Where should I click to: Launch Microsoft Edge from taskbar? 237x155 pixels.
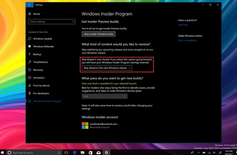pos(75,153)
